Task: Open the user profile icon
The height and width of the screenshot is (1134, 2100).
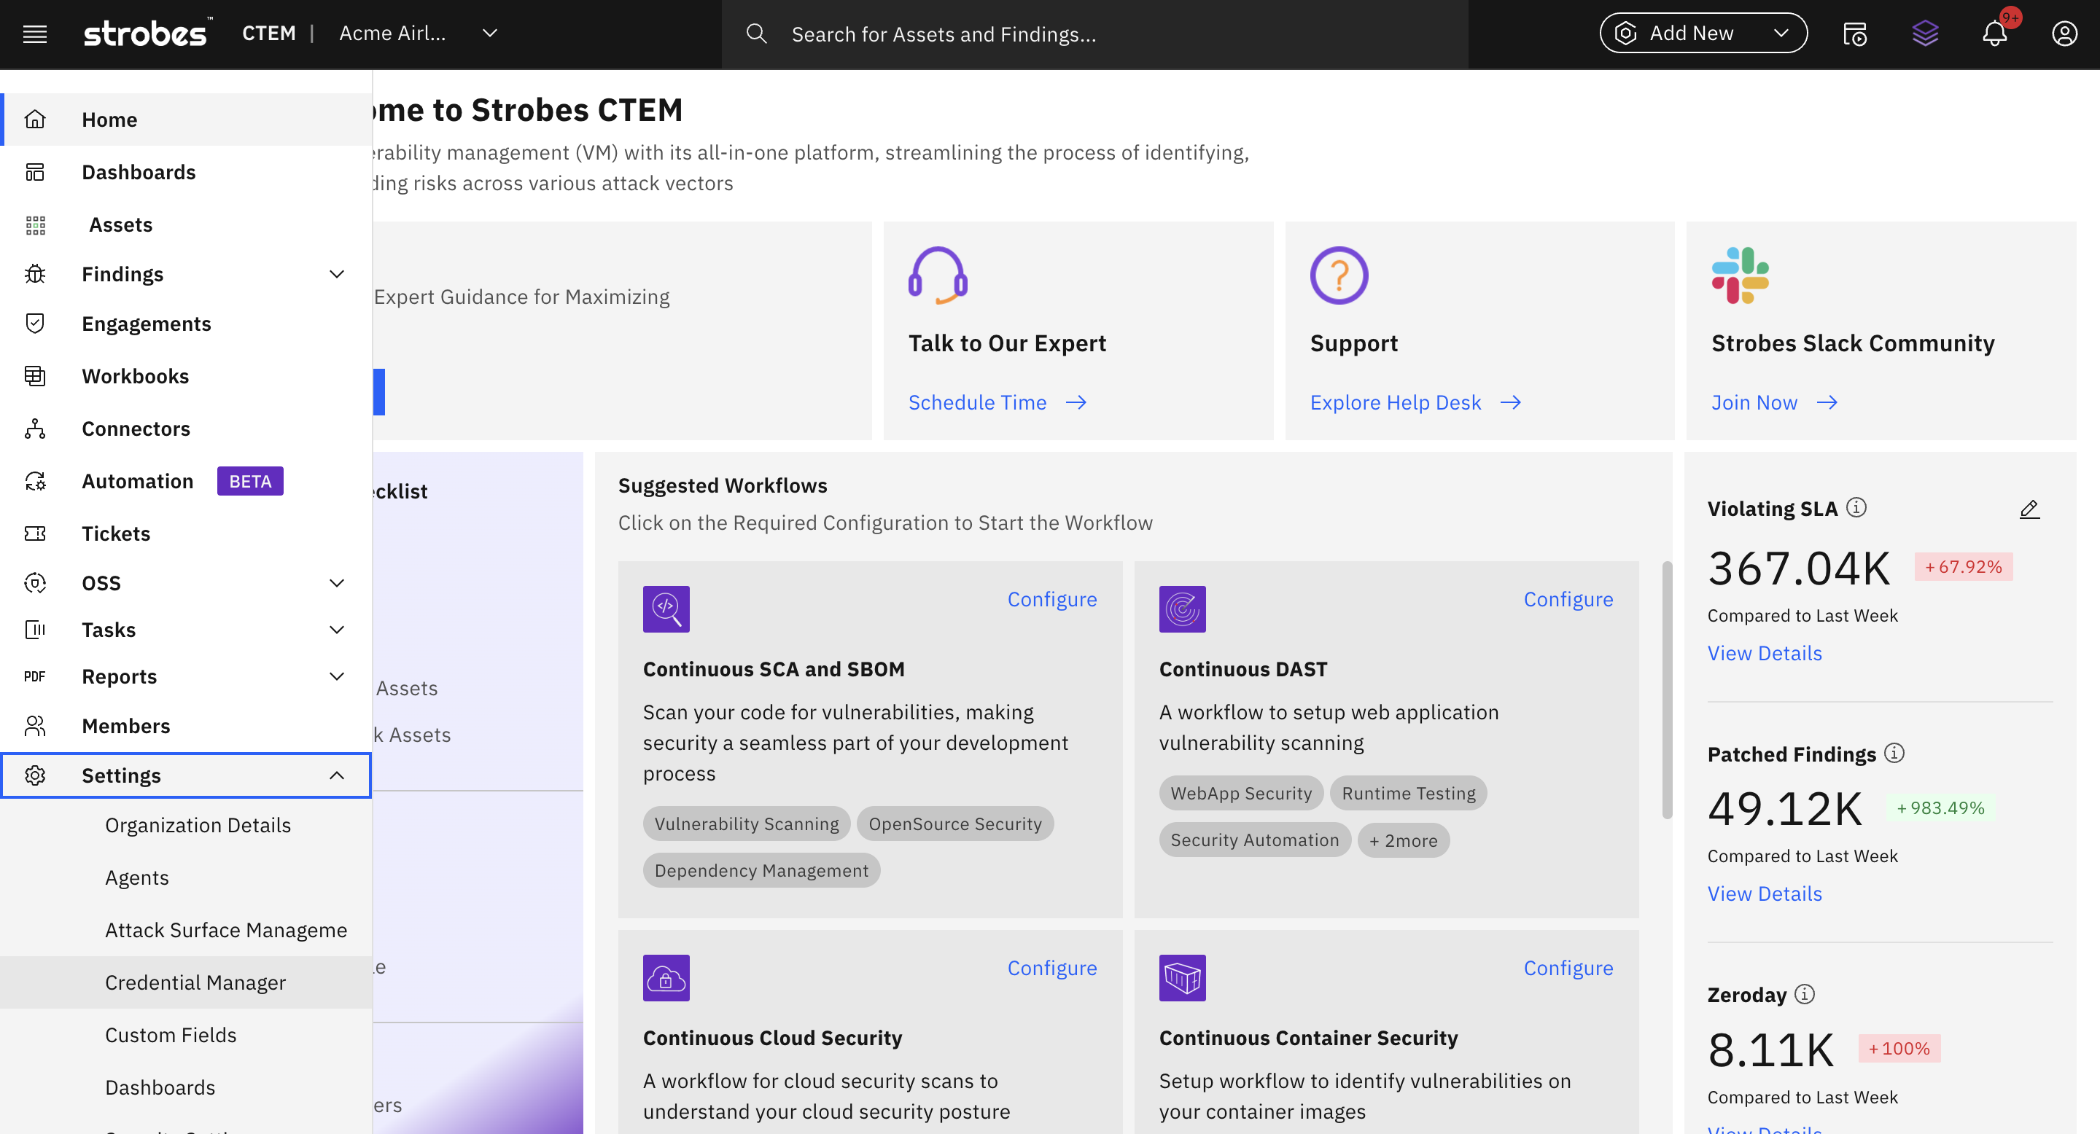Action: click(2064, 34)
